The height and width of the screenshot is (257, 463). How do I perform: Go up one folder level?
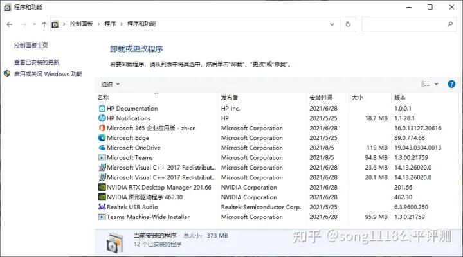coord(44,24)
